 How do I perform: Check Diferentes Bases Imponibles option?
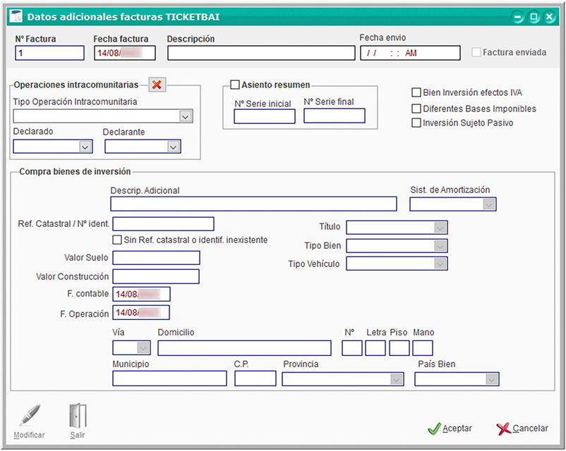[x=416, y=109]
